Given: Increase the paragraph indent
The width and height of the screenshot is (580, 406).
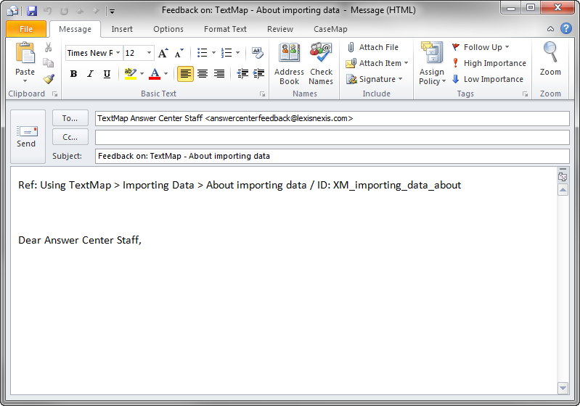Looking at the screenshot, I should click(x=258, y=74).
